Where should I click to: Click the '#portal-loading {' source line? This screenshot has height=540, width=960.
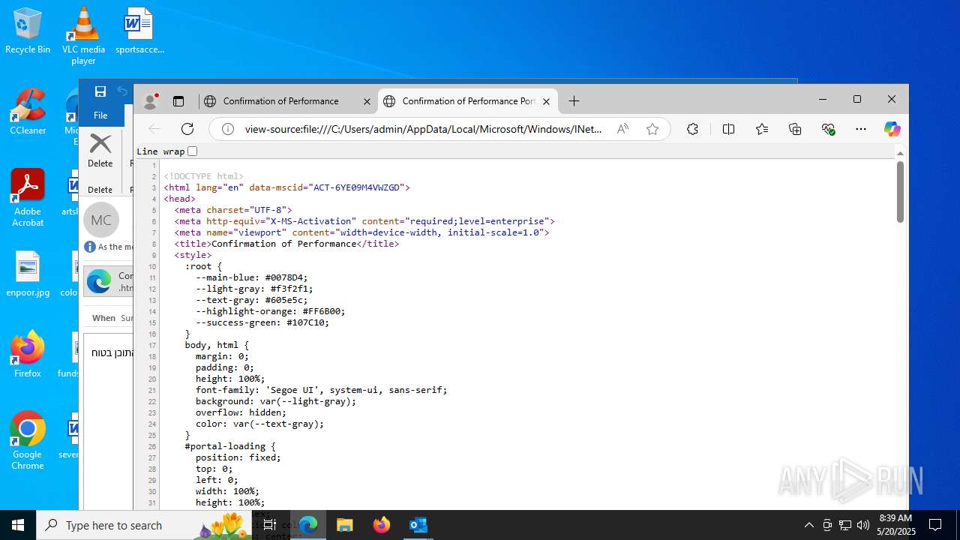click(x=230, y=446)
